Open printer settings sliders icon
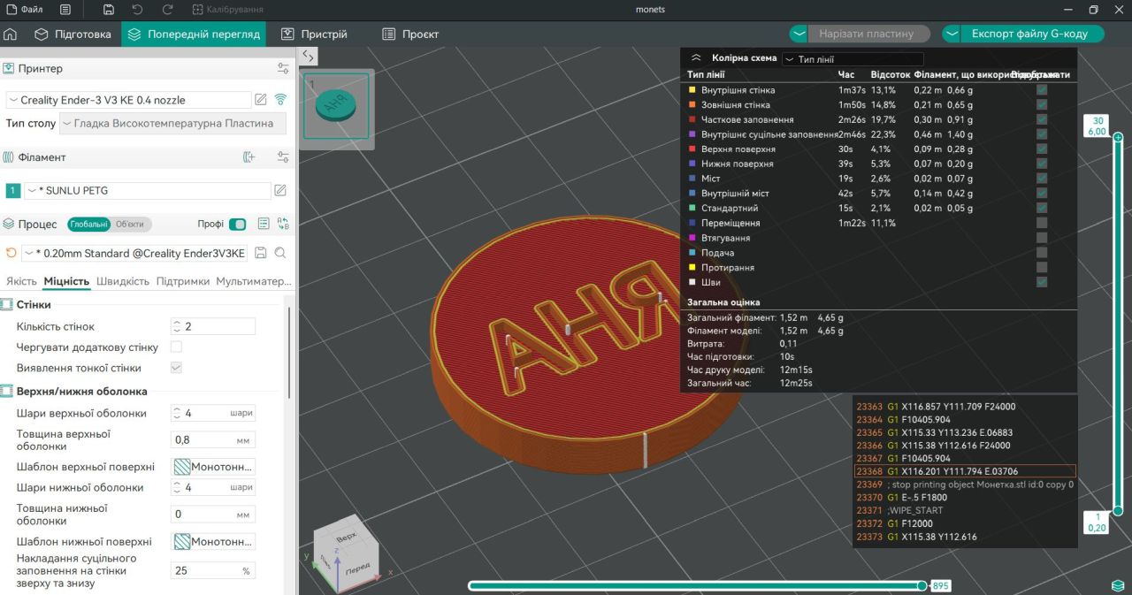 coord(283,68)
